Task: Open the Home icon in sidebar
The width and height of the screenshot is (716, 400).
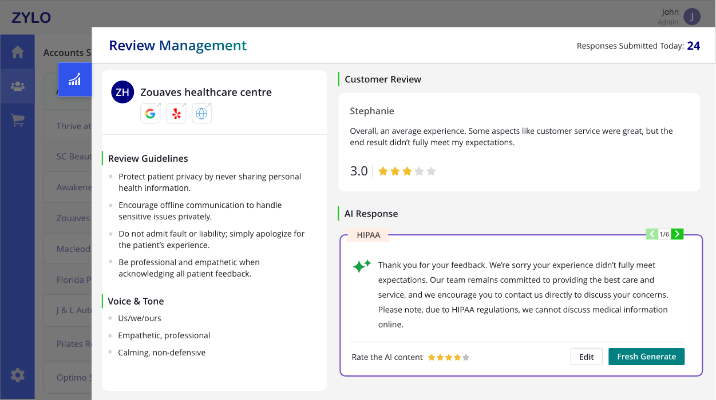Action: coord(18,52)
